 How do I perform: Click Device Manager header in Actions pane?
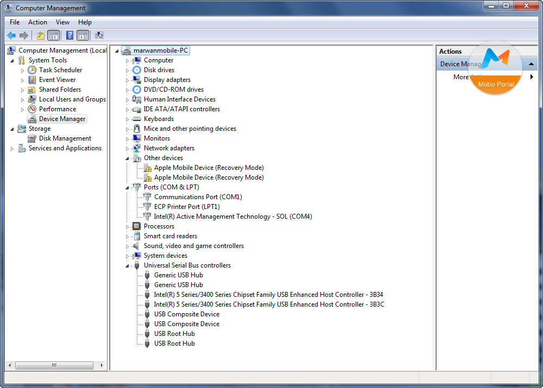487,64
